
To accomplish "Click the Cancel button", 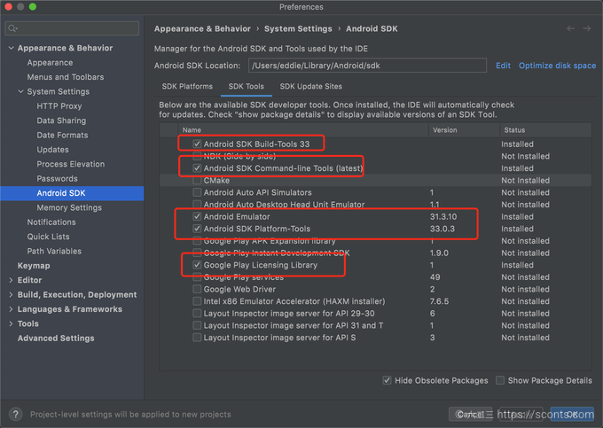I will click(470, 414).
